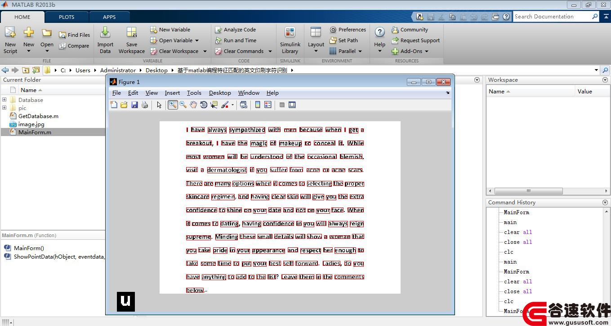Open the Community link
This screenshot has height=326, width=611.
[410, 30]
